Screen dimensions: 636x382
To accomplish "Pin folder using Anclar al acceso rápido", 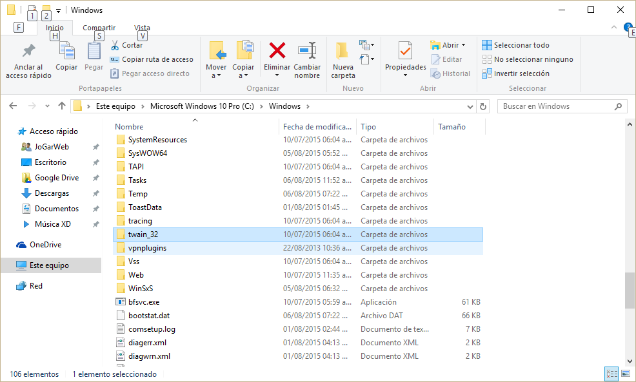I will 28,61.
